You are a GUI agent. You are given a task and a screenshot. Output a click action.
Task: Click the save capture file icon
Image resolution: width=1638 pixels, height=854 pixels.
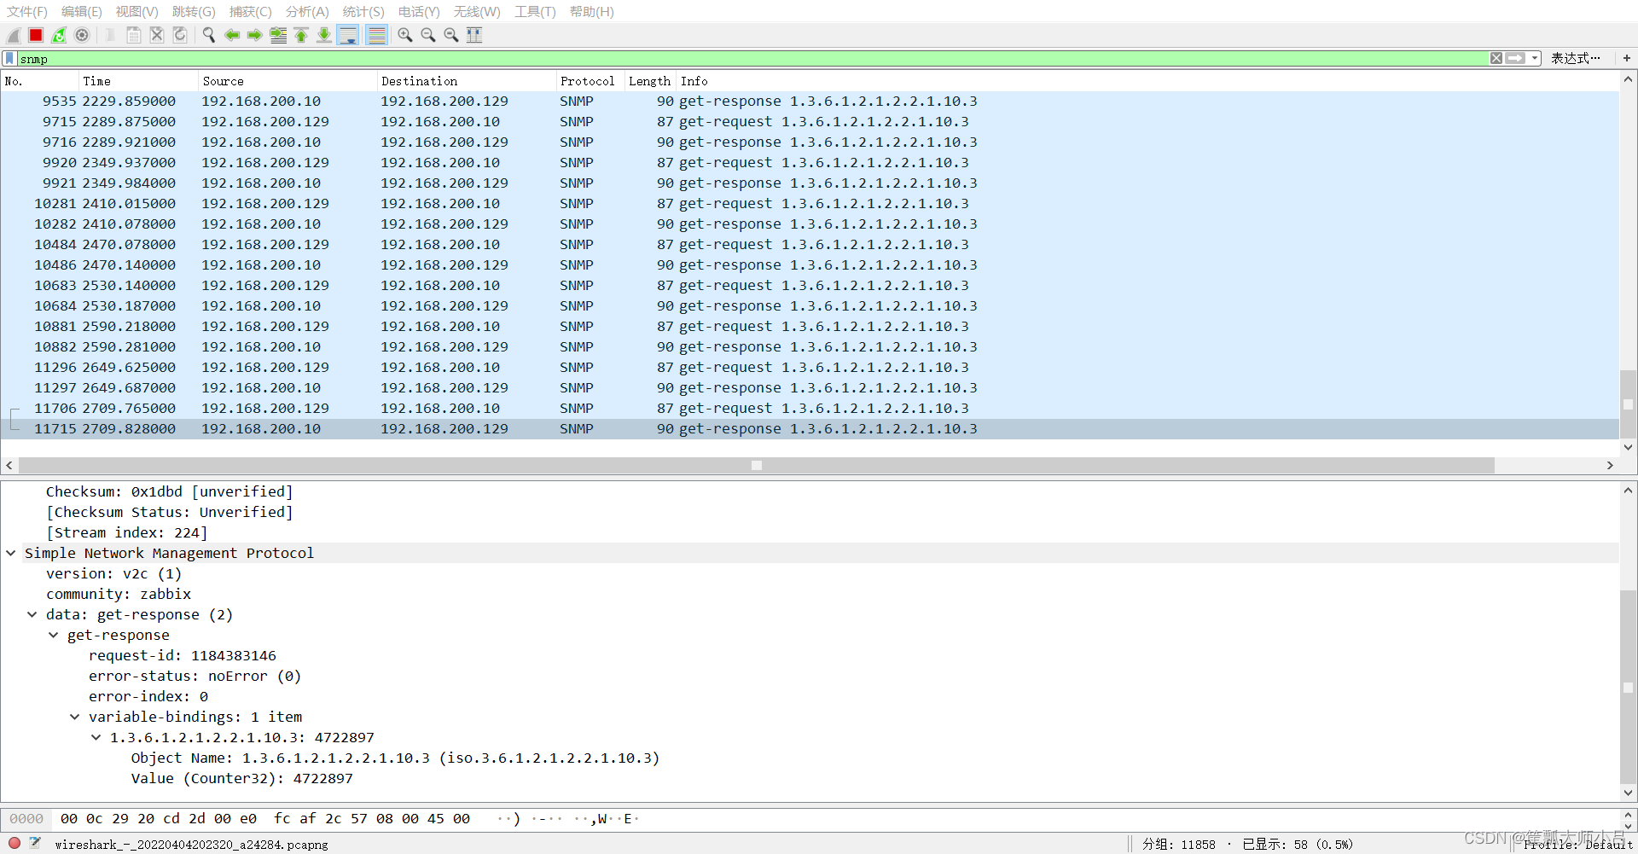coord(134,35)
